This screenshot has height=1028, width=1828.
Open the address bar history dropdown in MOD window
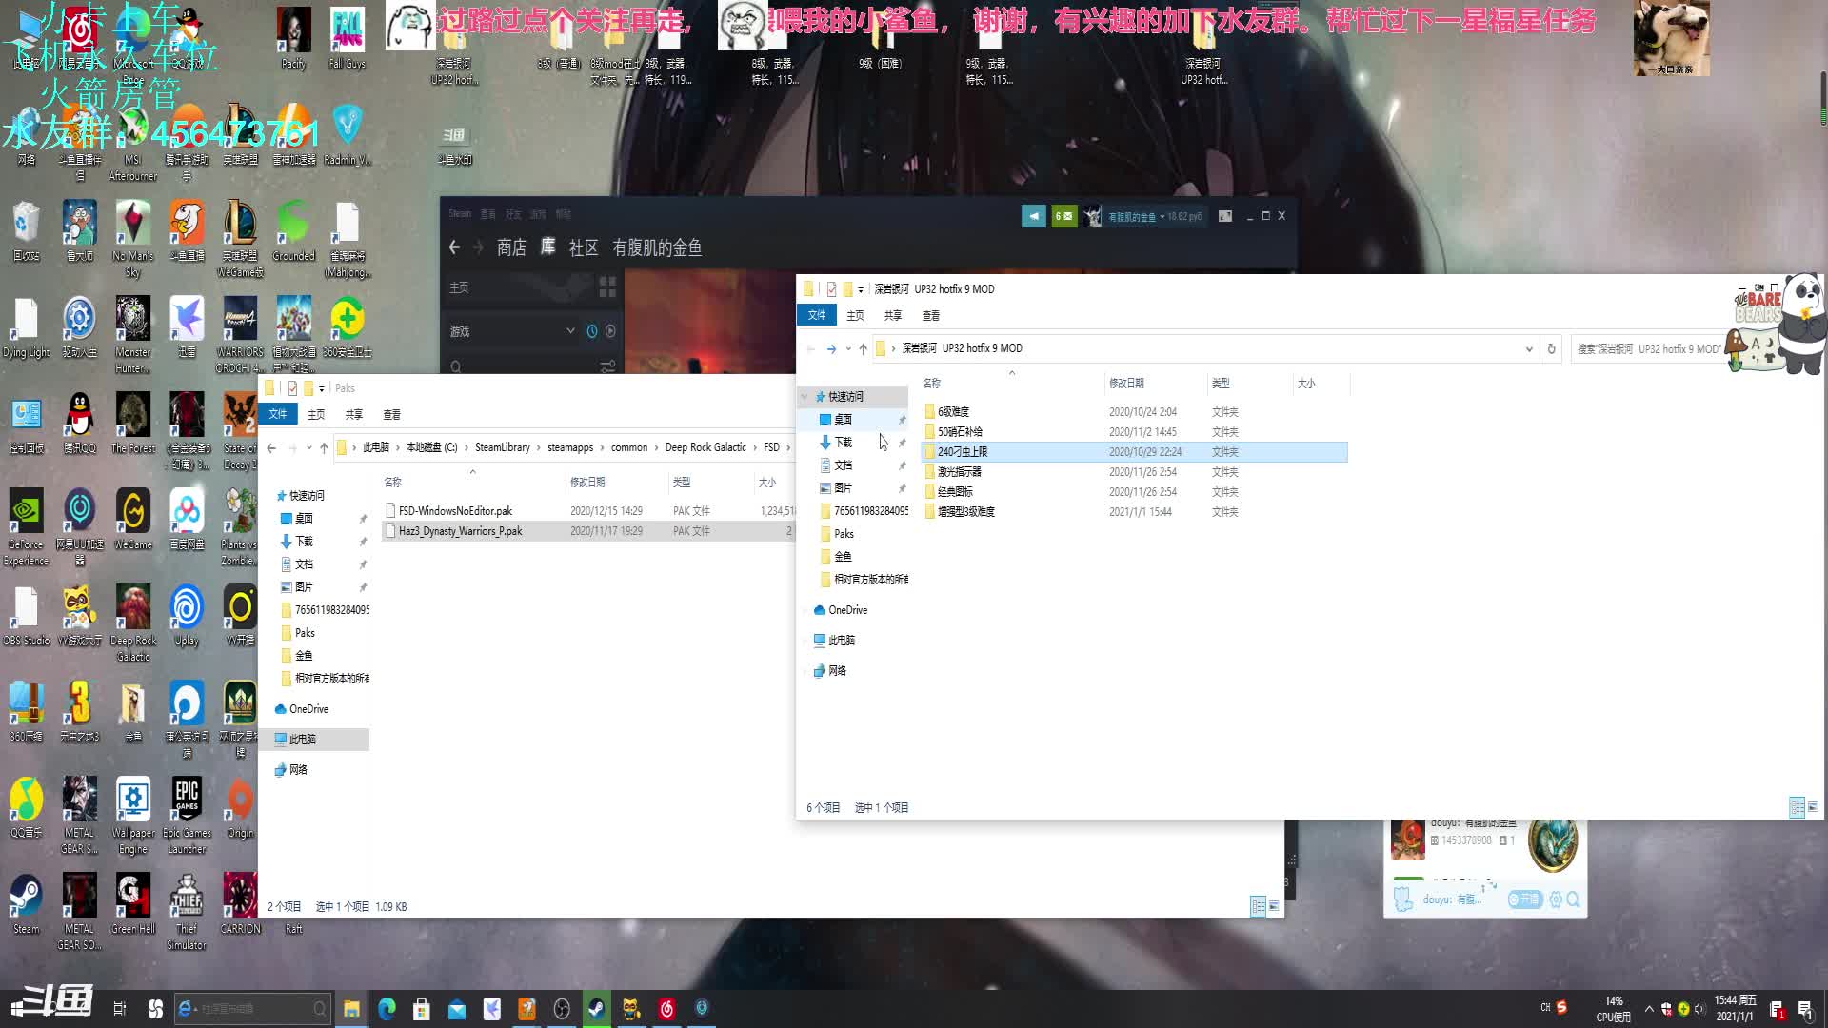tap(1529, 348)
